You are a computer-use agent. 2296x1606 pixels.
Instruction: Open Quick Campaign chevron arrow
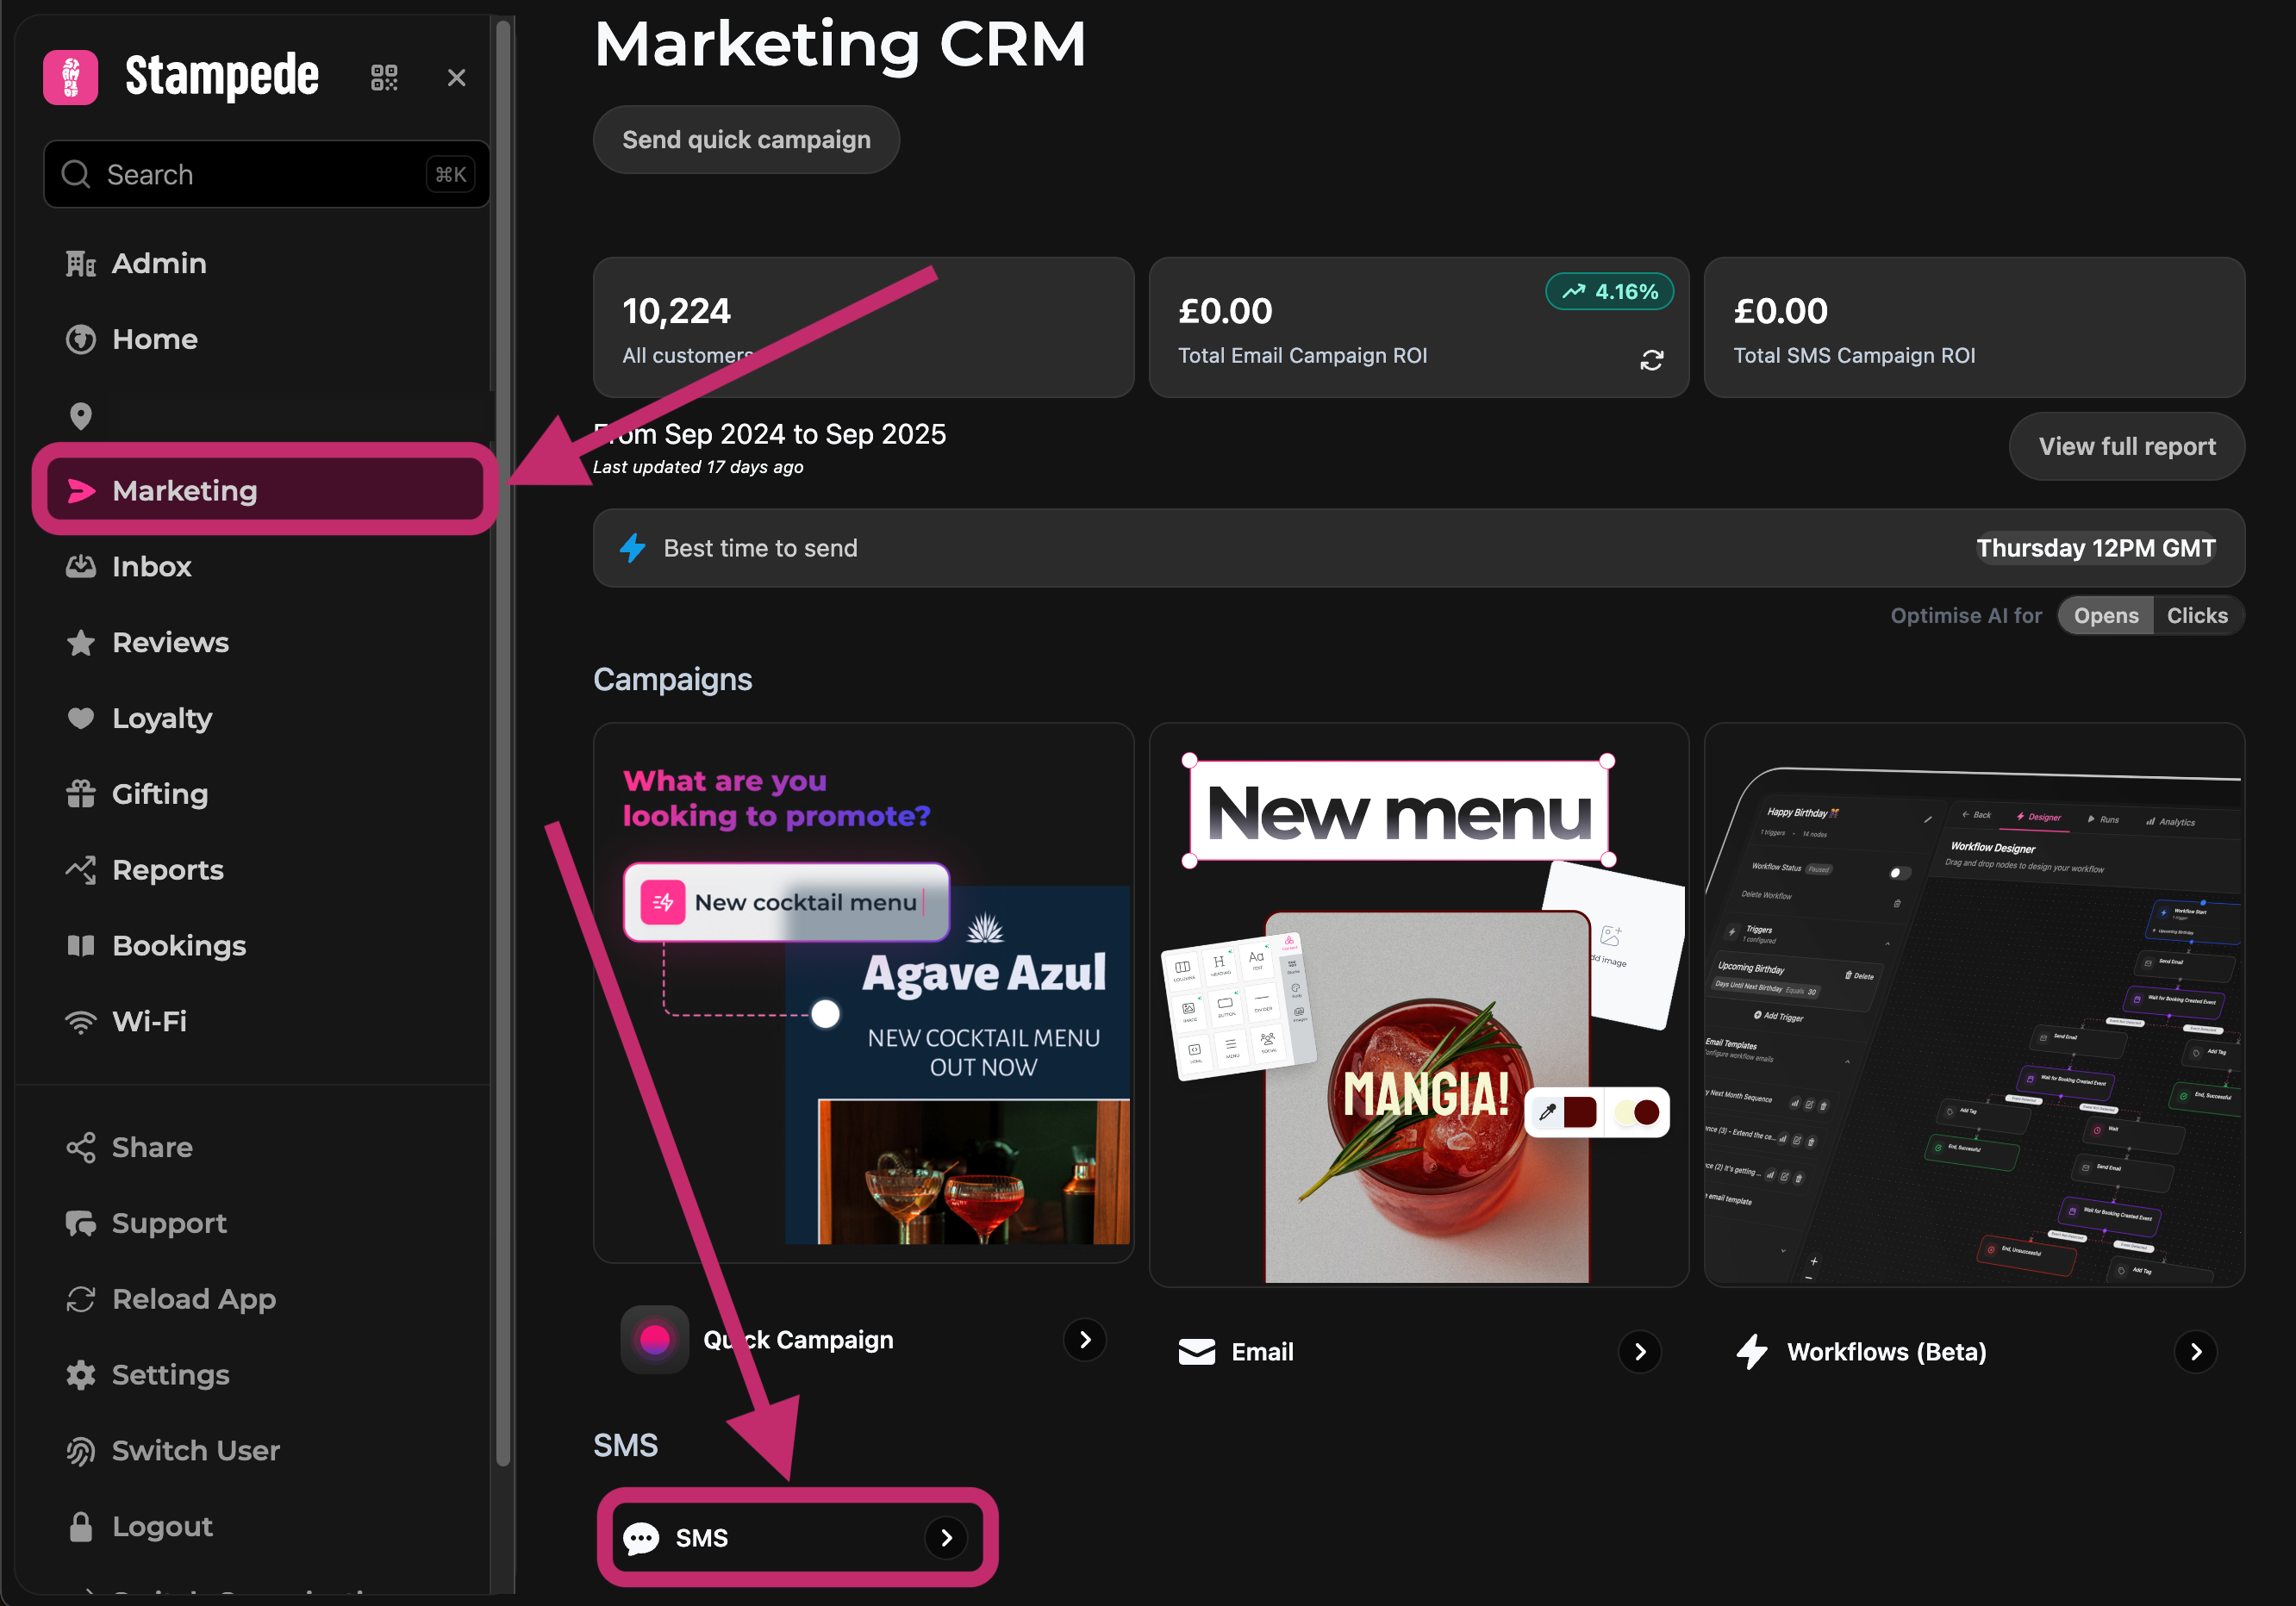tap(1085, 1339)
